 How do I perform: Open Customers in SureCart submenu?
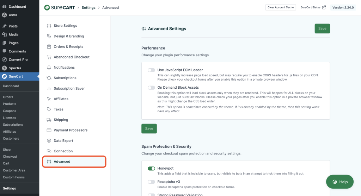[11, 139]
